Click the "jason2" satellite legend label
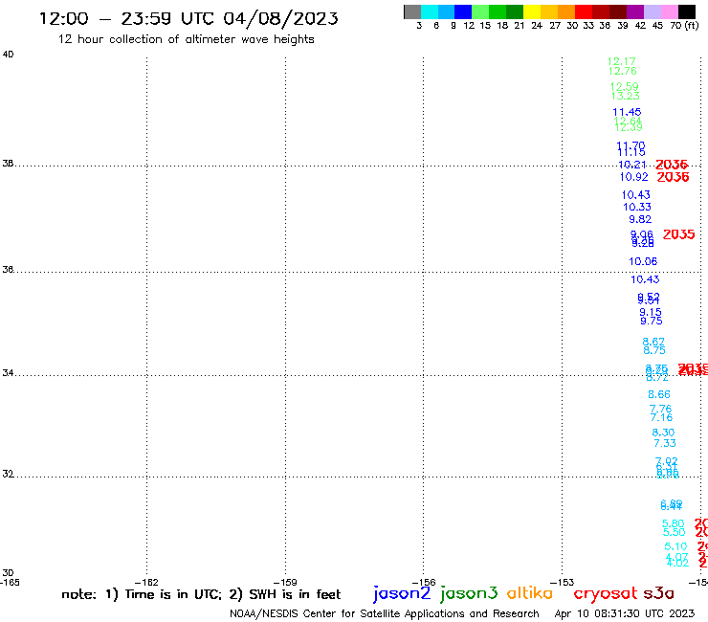The width and height of the screenshot is (708, 622). click(x=402, y=593)
